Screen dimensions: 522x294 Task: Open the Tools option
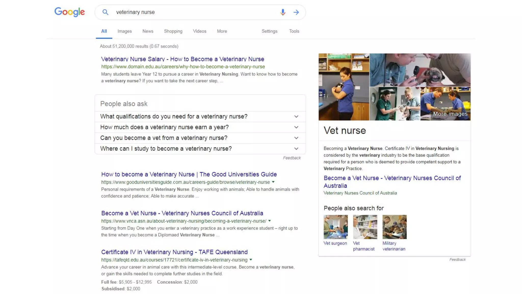[x=294, y=31]
